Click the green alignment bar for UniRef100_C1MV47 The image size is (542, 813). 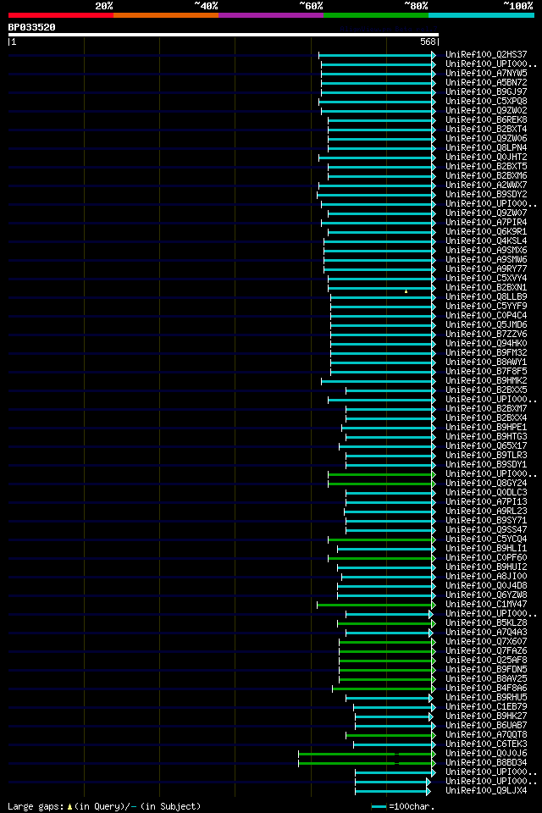tap(377, 605)
